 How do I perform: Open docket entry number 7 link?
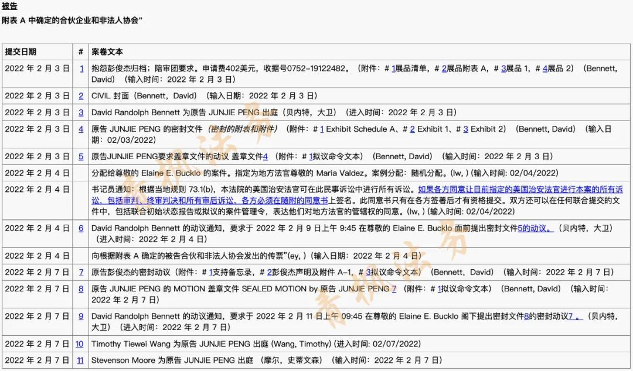point(81,272)
